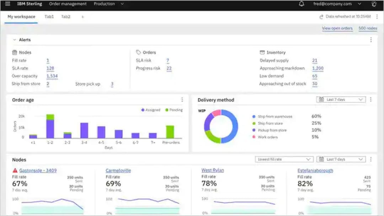Open workspace overflow menu beside refresh time

(377, 17)
